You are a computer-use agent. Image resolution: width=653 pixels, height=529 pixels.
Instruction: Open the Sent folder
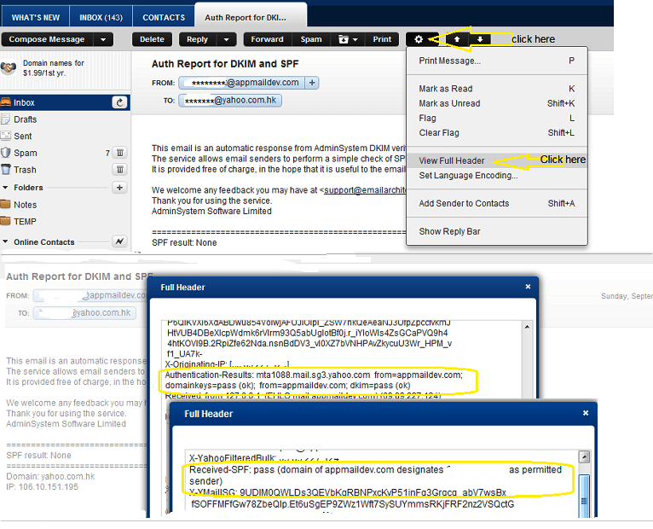coord(22,136)
